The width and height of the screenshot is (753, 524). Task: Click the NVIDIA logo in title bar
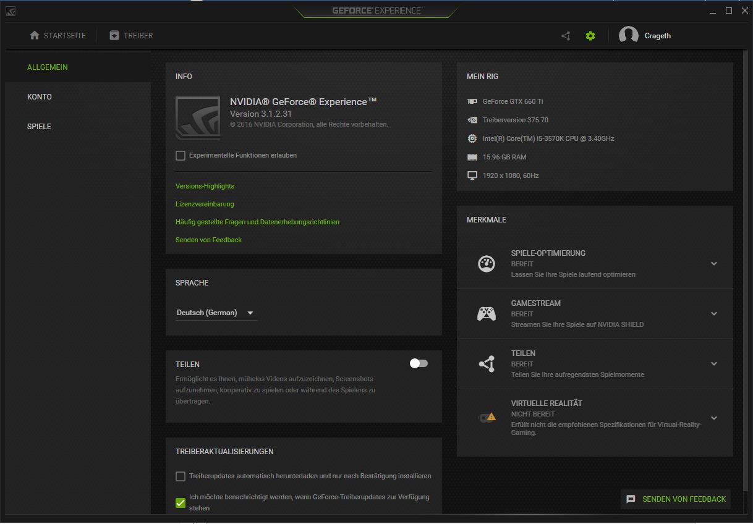click(x=11, y=11)
